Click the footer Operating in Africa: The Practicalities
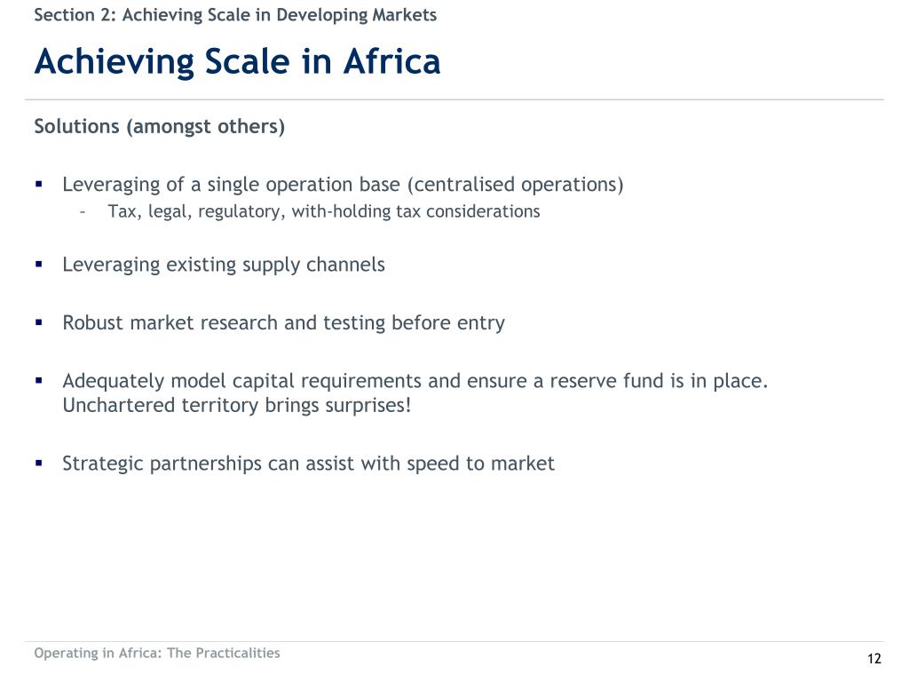The height and width of the screenshot is (682, 909). [156, 653]
